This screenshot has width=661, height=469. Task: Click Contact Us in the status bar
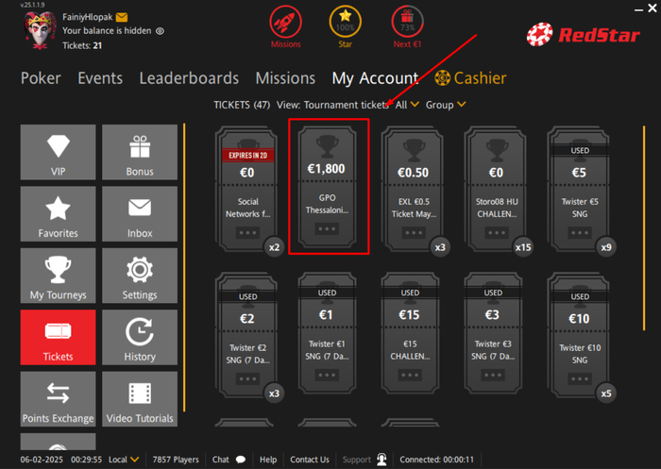coord(310,460)
